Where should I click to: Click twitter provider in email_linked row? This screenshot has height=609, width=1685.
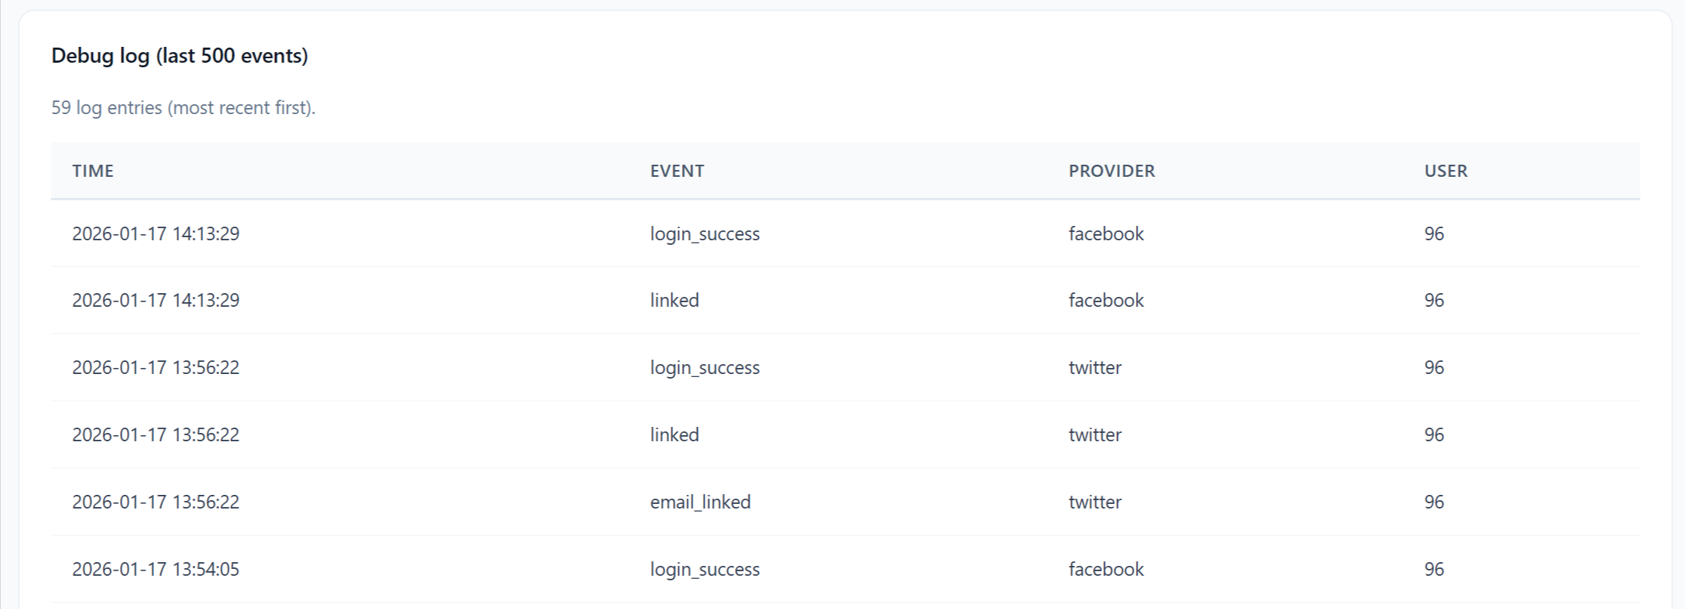1094,502
